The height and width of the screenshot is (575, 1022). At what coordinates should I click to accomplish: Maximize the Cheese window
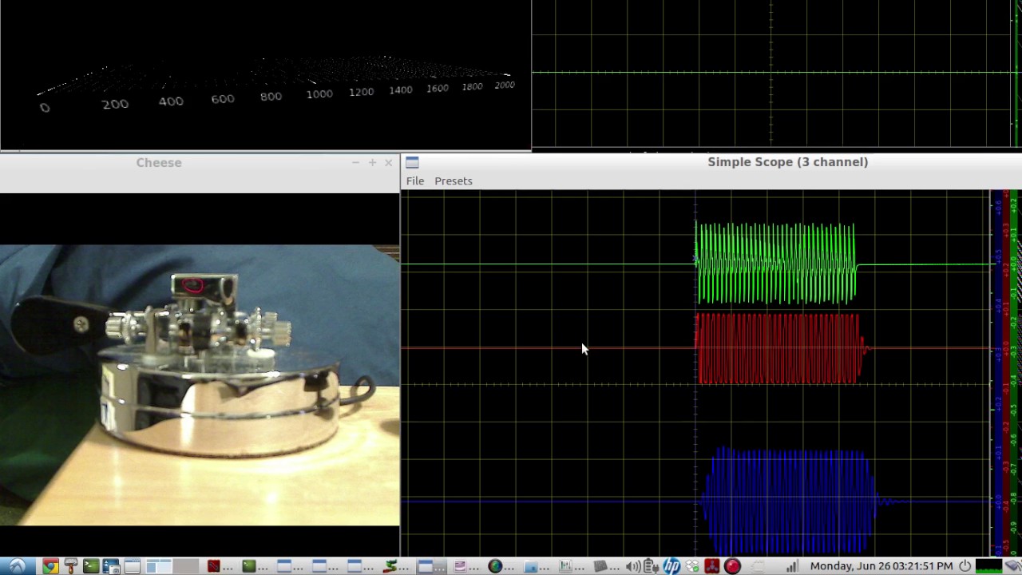(x=372, y=162)
